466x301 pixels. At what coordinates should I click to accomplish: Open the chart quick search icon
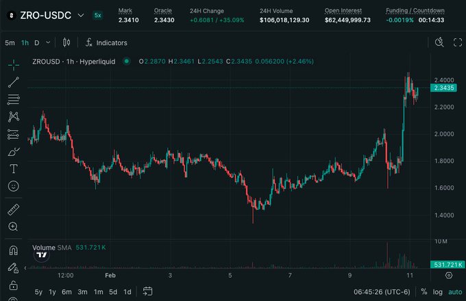pyautogui.click(x=440, y=42)
